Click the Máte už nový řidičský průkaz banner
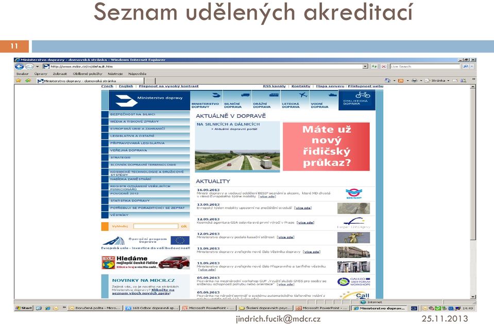 coord(326,147)
